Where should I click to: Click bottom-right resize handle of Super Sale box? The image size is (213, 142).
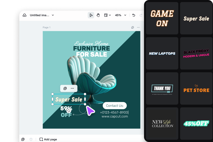pos(85,104)
